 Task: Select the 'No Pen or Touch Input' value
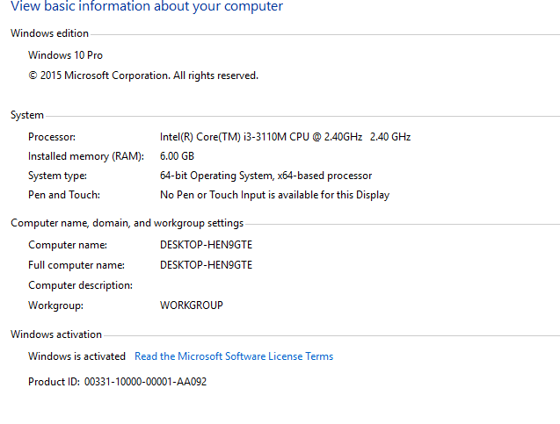click(x=274, y=195)
